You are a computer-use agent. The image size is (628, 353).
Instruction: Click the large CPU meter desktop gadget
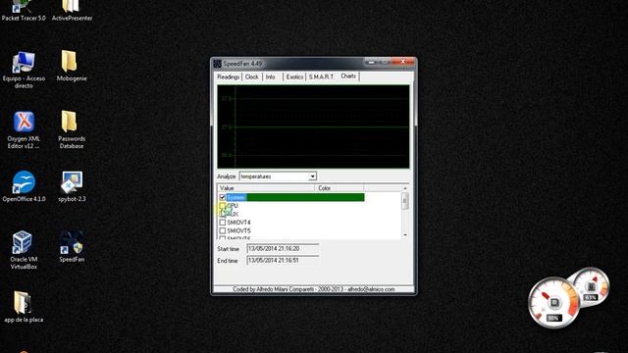[x=553, y=303]
